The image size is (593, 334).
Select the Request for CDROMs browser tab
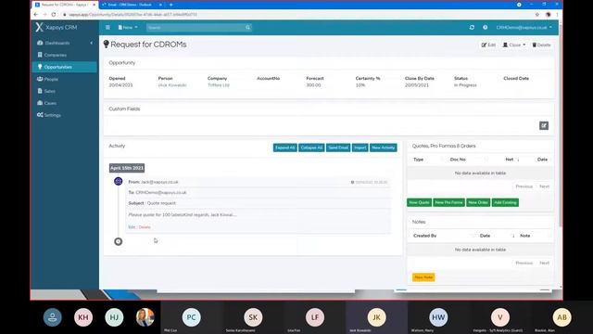[65, 5]
